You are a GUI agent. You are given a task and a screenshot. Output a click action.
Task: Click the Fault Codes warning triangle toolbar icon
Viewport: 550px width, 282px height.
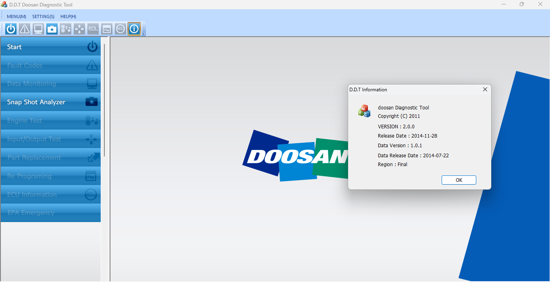25,29
